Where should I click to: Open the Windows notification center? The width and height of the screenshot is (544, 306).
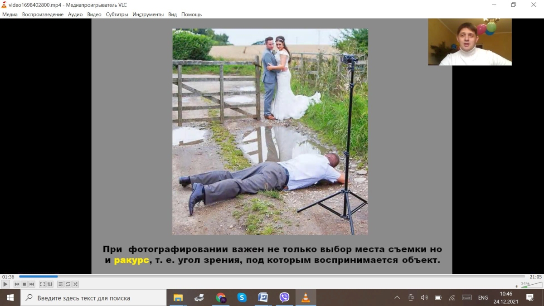(x=530, y=298)
